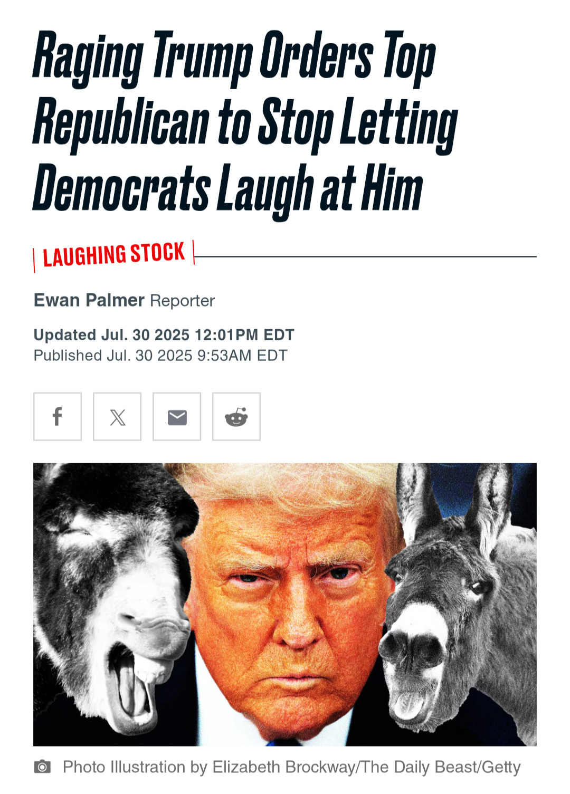The width and height of the screenshot is (570, 794).
Task: Share the article via the email icon
Action: click(x=177, y=416)
